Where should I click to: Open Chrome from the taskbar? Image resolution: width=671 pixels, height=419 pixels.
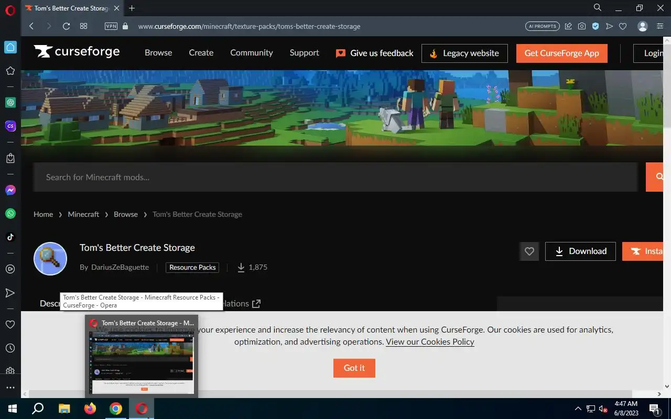pos(116,409)
